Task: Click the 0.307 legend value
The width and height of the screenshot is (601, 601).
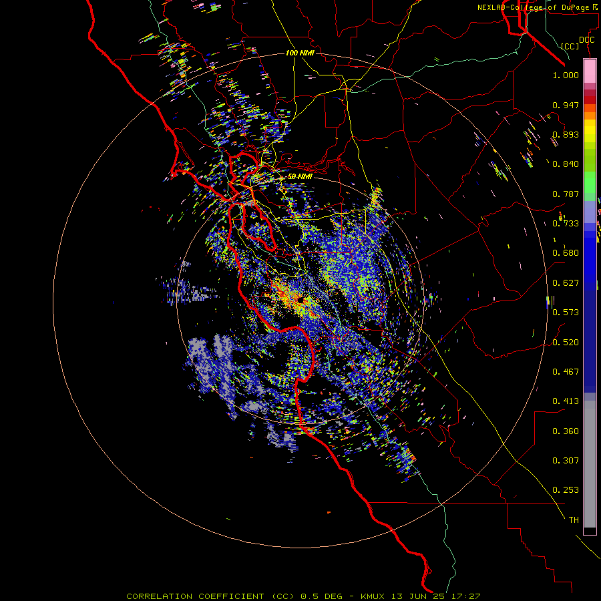Action: pyautogui.click(x=566, y=461)
